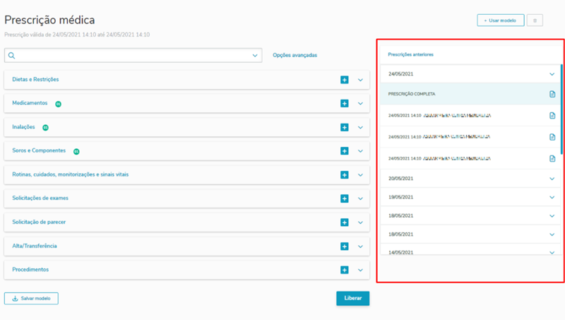Click the Soros e Componentes count badge
The width and height of the screenshot is (565, 320).
coord(76,152)
